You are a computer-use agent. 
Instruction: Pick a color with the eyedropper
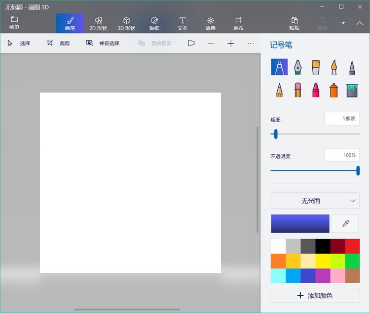(x=345, y=223)
